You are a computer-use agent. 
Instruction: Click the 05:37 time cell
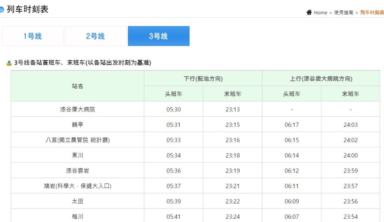click(x=173, y=186)
